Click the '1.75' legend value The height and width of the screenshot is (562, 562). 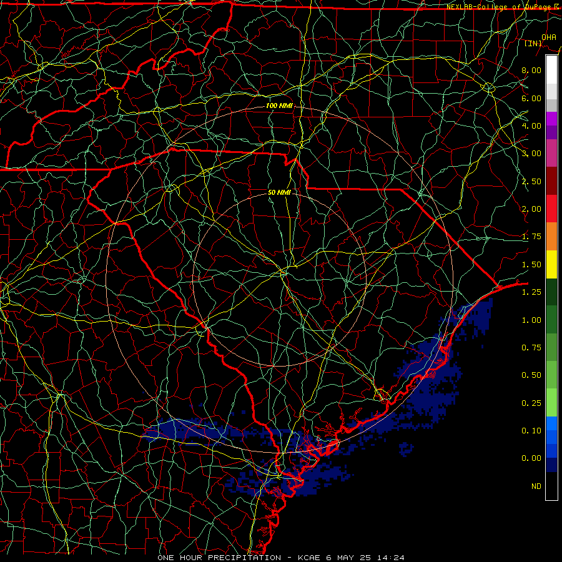click(x=531, y=237)
